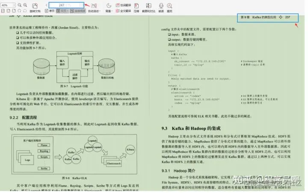308x193 pixels.
Task: Click heading "9.3.1 Hadoop 简介"
Action: point(178,171)
